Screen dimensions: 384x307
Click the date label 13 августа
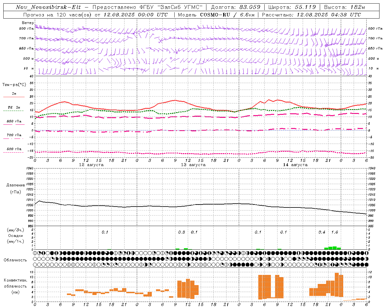(x=193, y=165)
